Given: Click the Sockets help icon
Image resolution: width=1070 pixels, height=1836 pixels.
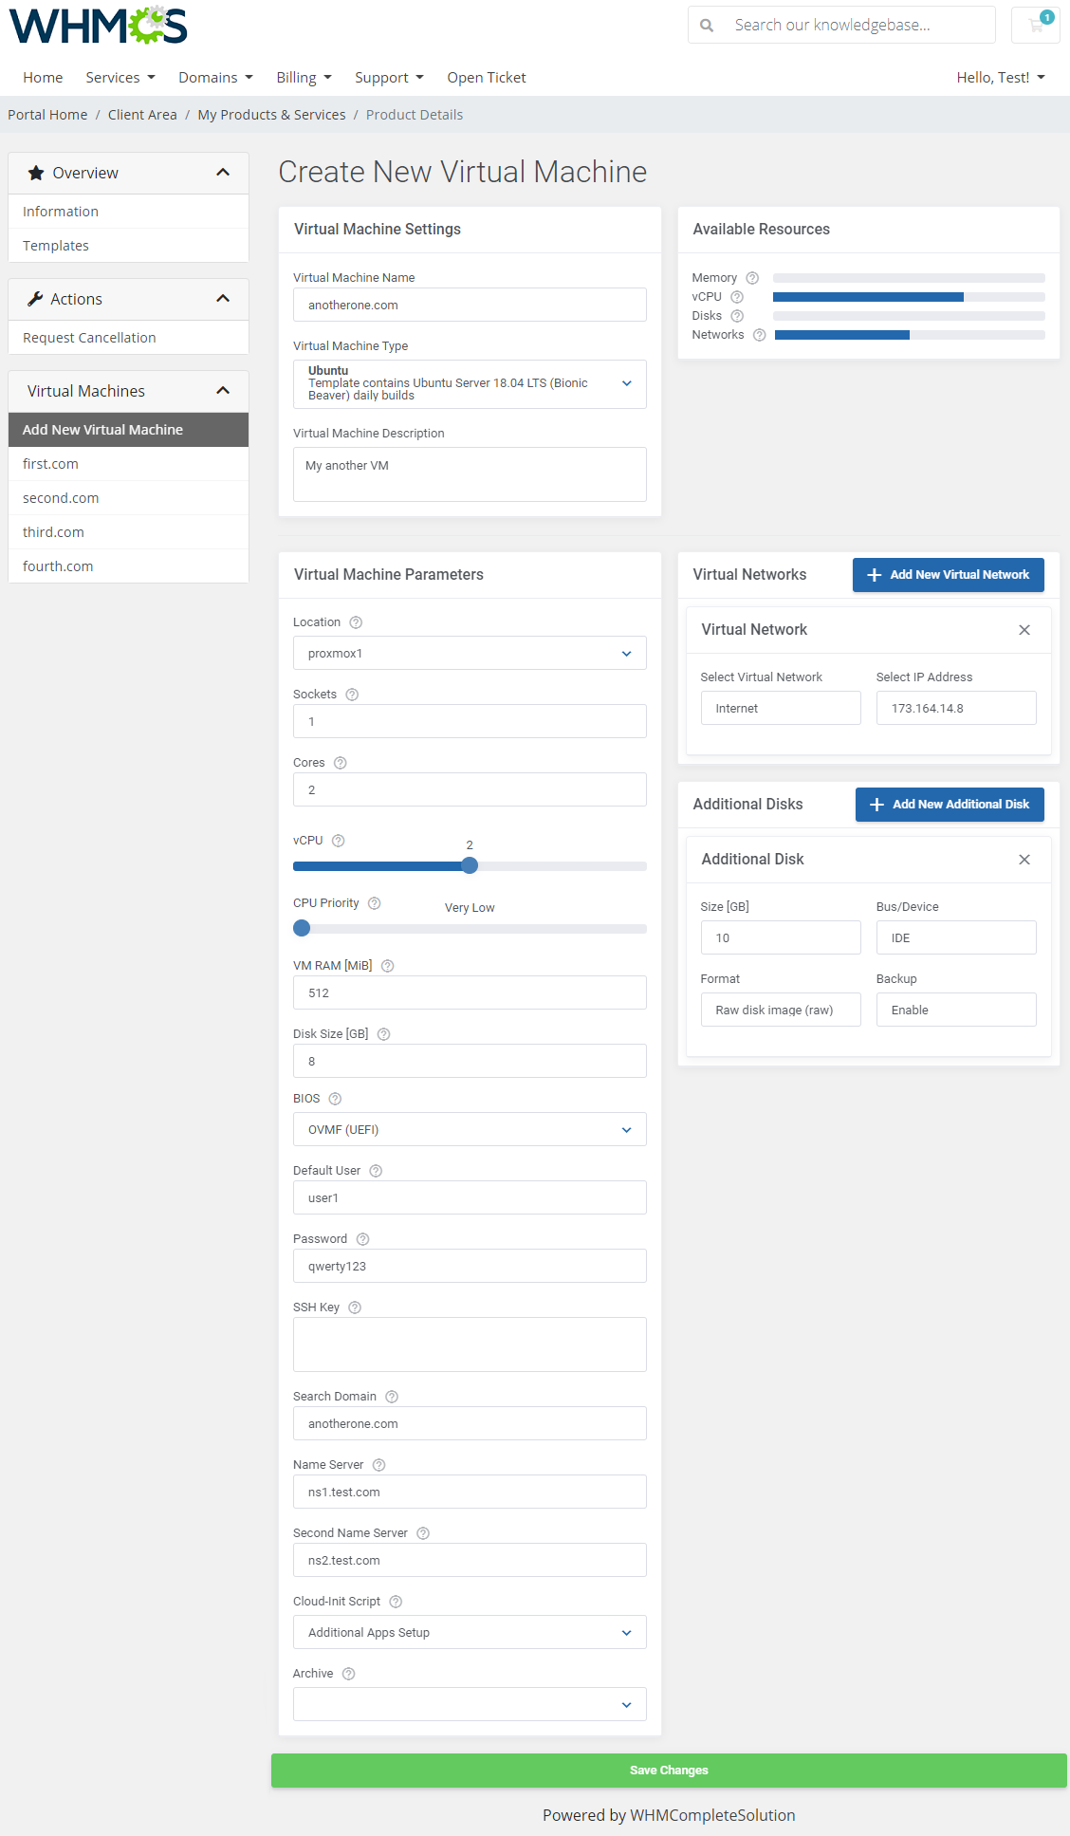Looking at the screenshot, I should (x=352, y=695).
